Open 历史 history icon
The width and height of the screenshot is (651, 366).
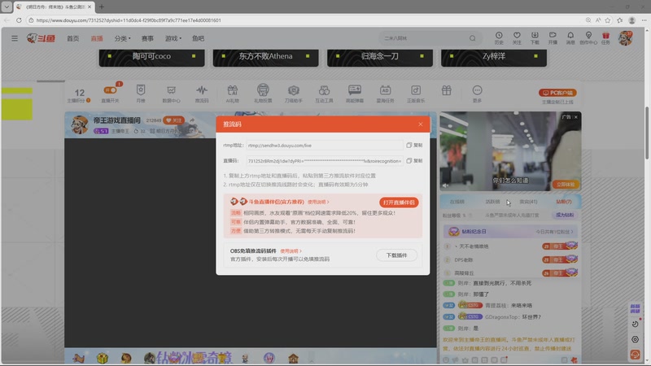click(499, 37)
